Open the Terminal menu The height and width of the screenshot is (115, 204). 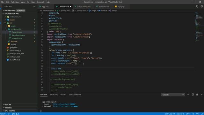tap(40, 2)
